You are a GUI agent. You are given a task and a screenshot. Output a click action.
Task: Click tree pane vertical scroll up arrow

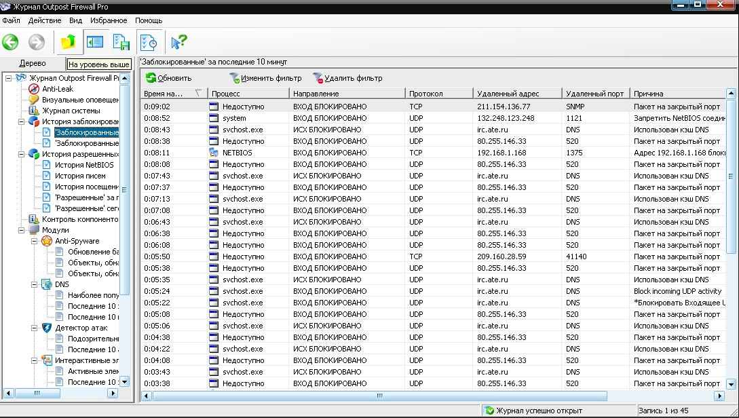(x=124, y=78)
